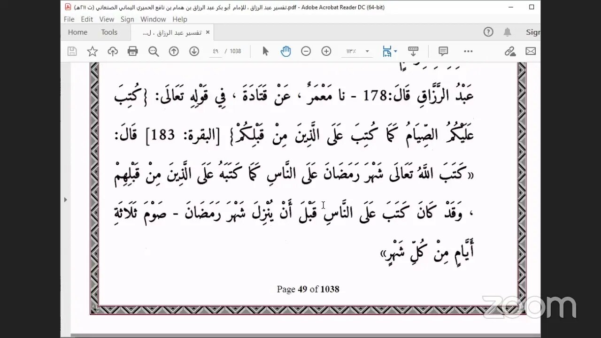The width and height of the screenshot is (601, 338).
Task: Expand the left navigation pane arrow
Action: [66, 200]
